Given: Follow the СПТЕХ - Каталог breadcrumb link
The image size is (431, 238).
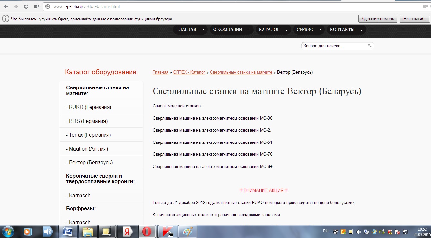Looking at the screenshot, I should click(189, 72).
